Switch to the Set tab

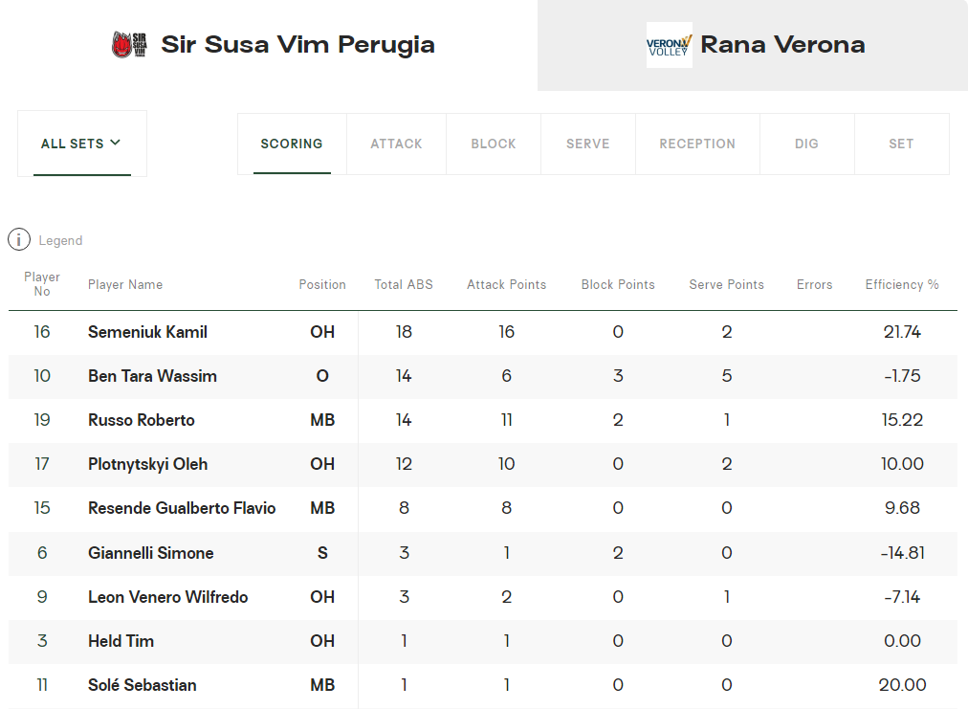(901, 144)
